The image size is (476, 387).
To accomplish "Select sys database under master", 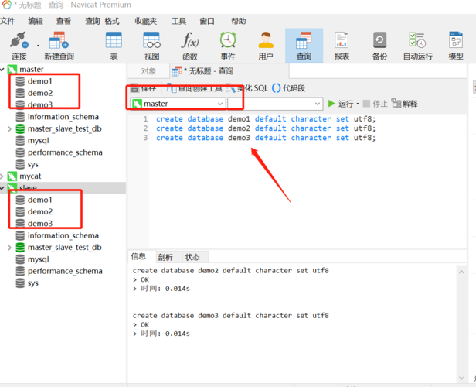I will [x=32, y=164].
